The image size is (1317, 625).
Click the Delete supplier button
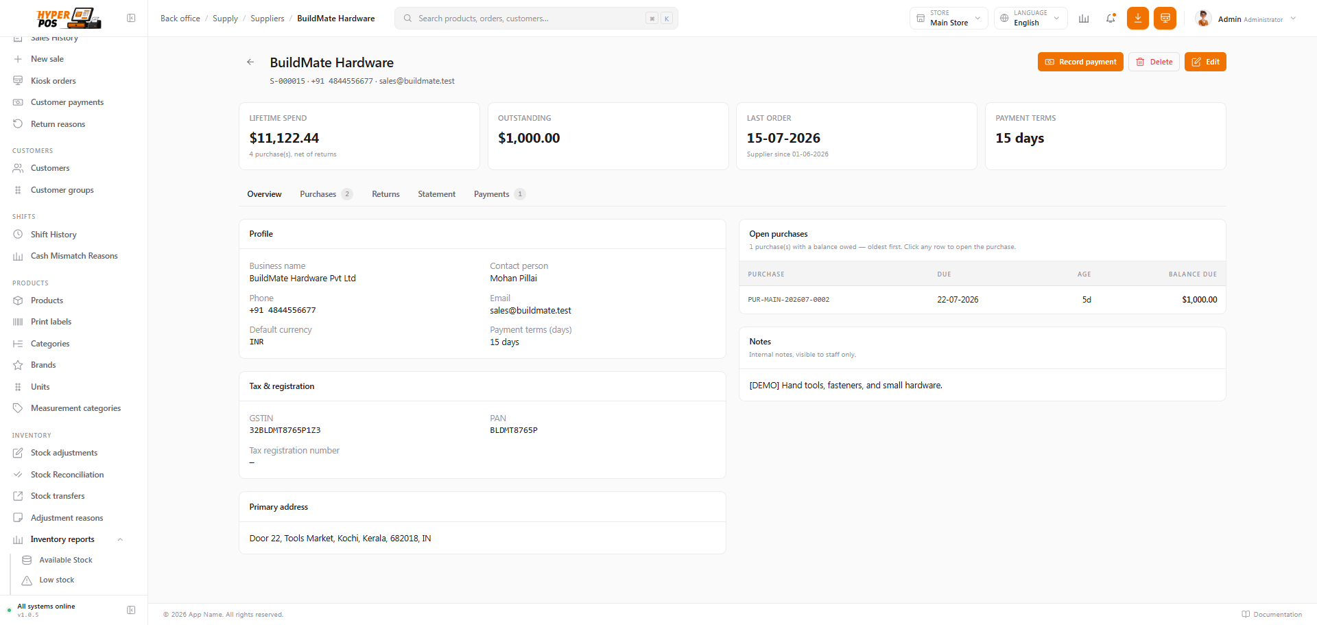pos(1154,62)
